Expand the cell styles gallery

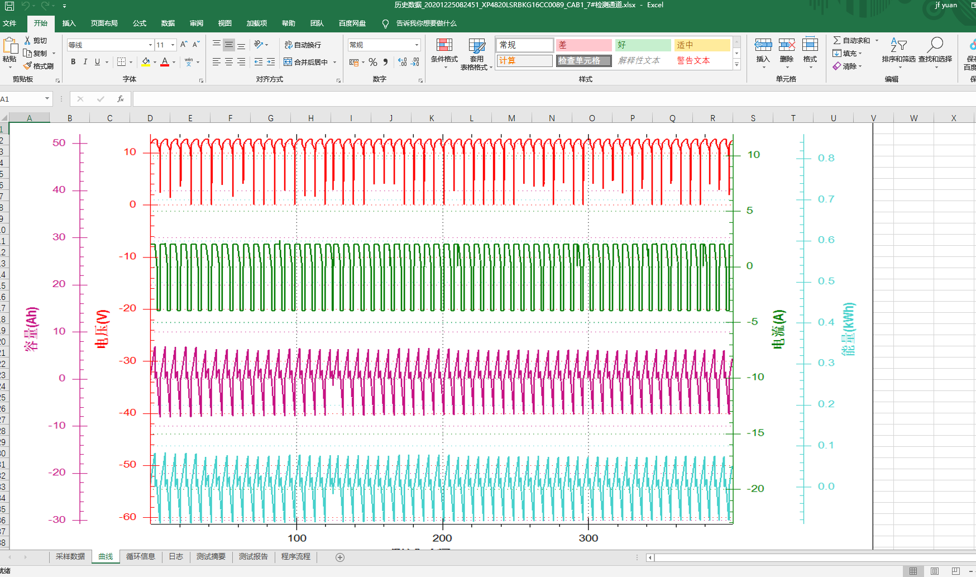pyautogui.click(x=737, y=65)
